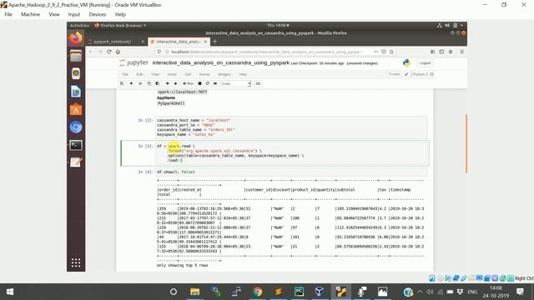
Task: Restart kernel and rerun notebook icon
Action: click(215, 83)
